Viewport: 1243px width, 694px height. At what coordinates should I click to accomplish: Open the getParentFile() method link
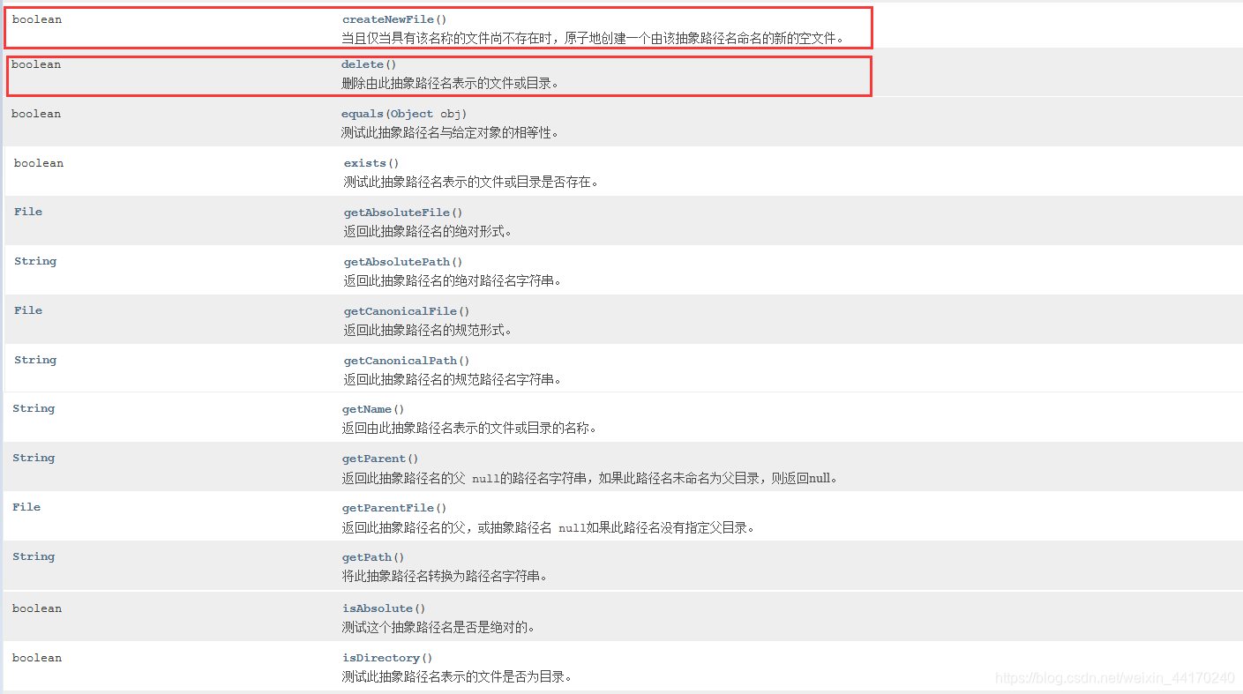pos(394,508)
